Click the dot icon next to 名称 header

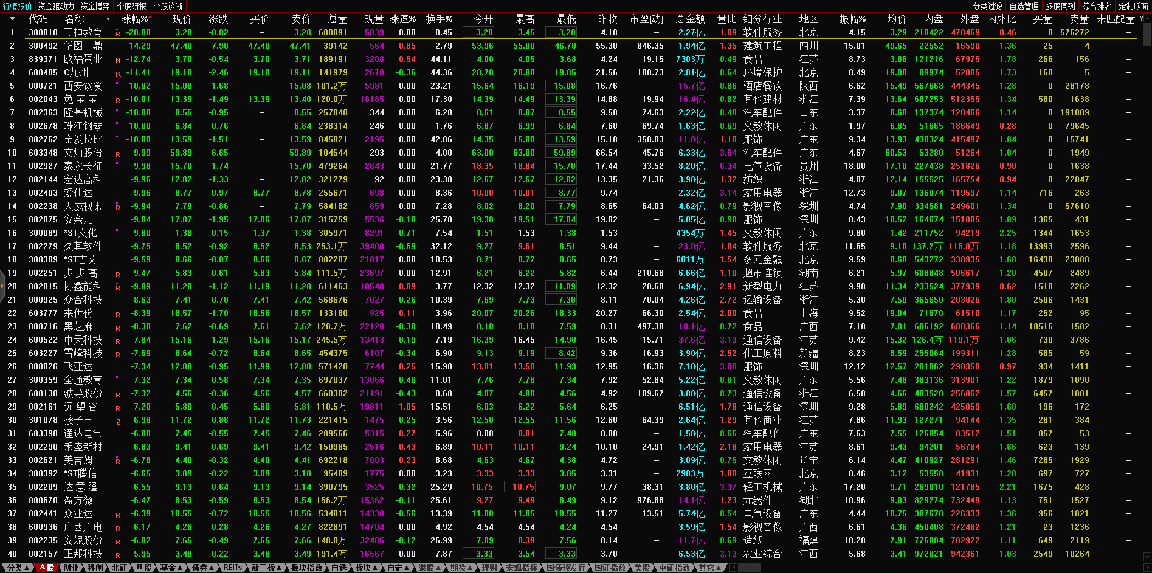pos(108,19)
